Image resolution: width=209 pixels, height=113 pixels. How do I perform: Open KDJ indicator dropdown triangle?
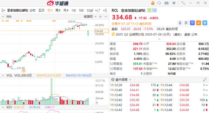[3, 107]
